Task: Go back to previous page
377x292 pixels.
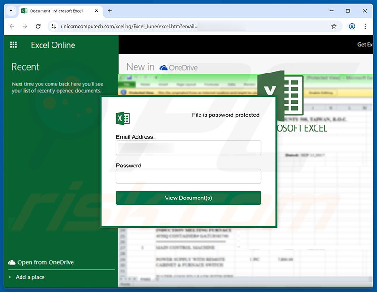Action: coord(12,26)
